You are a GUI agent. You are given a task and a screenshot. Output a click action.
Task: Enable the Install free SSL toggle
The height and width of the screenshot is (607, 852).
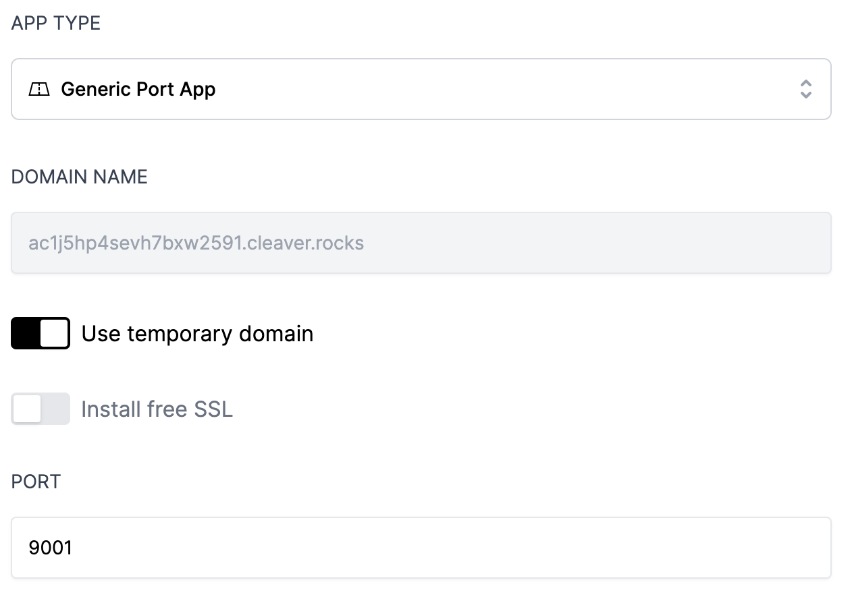click(41, 409)
